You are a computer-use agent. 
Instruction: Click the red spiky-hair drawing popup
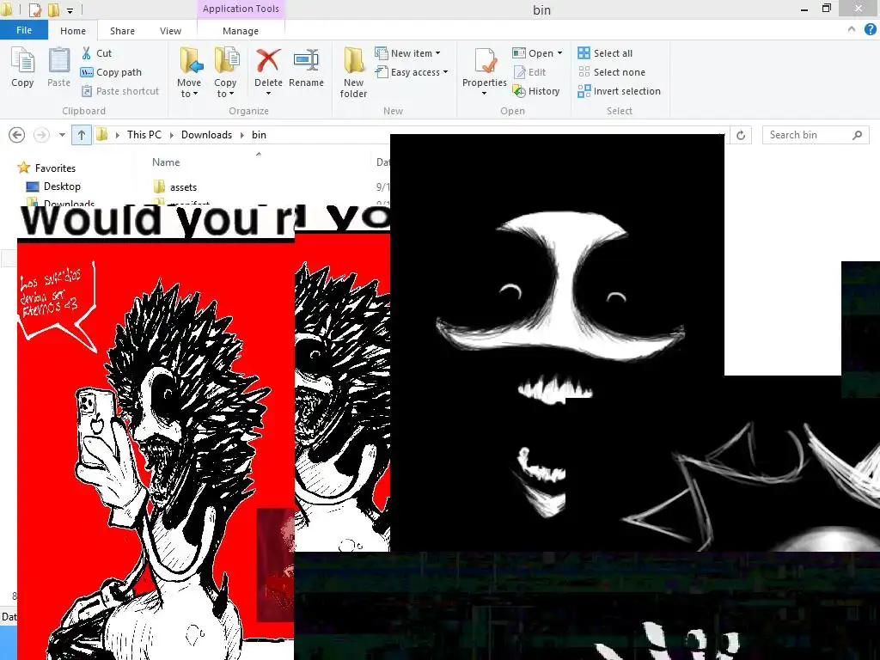(156, 432)
